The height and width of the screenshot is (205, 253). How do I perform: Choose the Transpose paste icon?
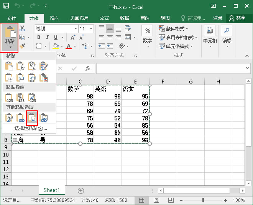point(32,78)
